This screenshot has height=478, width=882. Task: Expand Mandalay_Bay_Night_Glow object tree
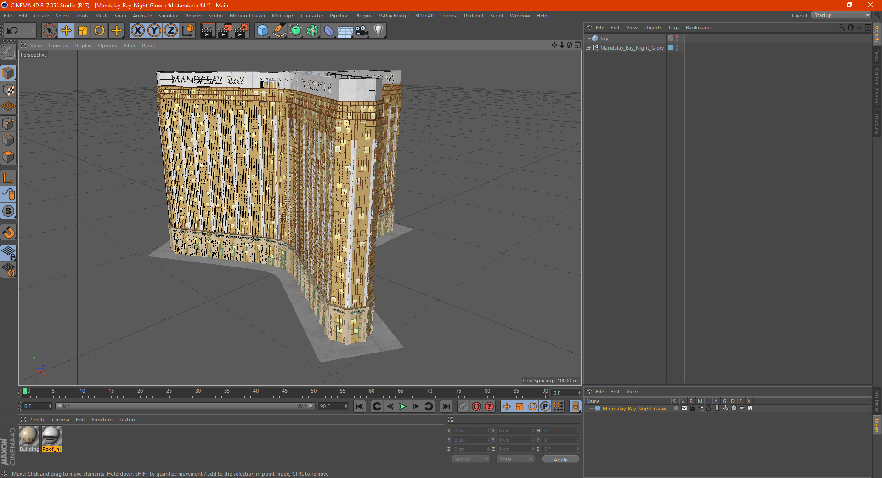point(588,47)
